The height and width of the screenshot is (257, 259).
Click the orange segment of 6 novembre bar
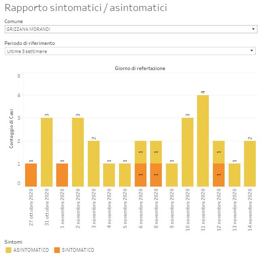click(140, 175)
